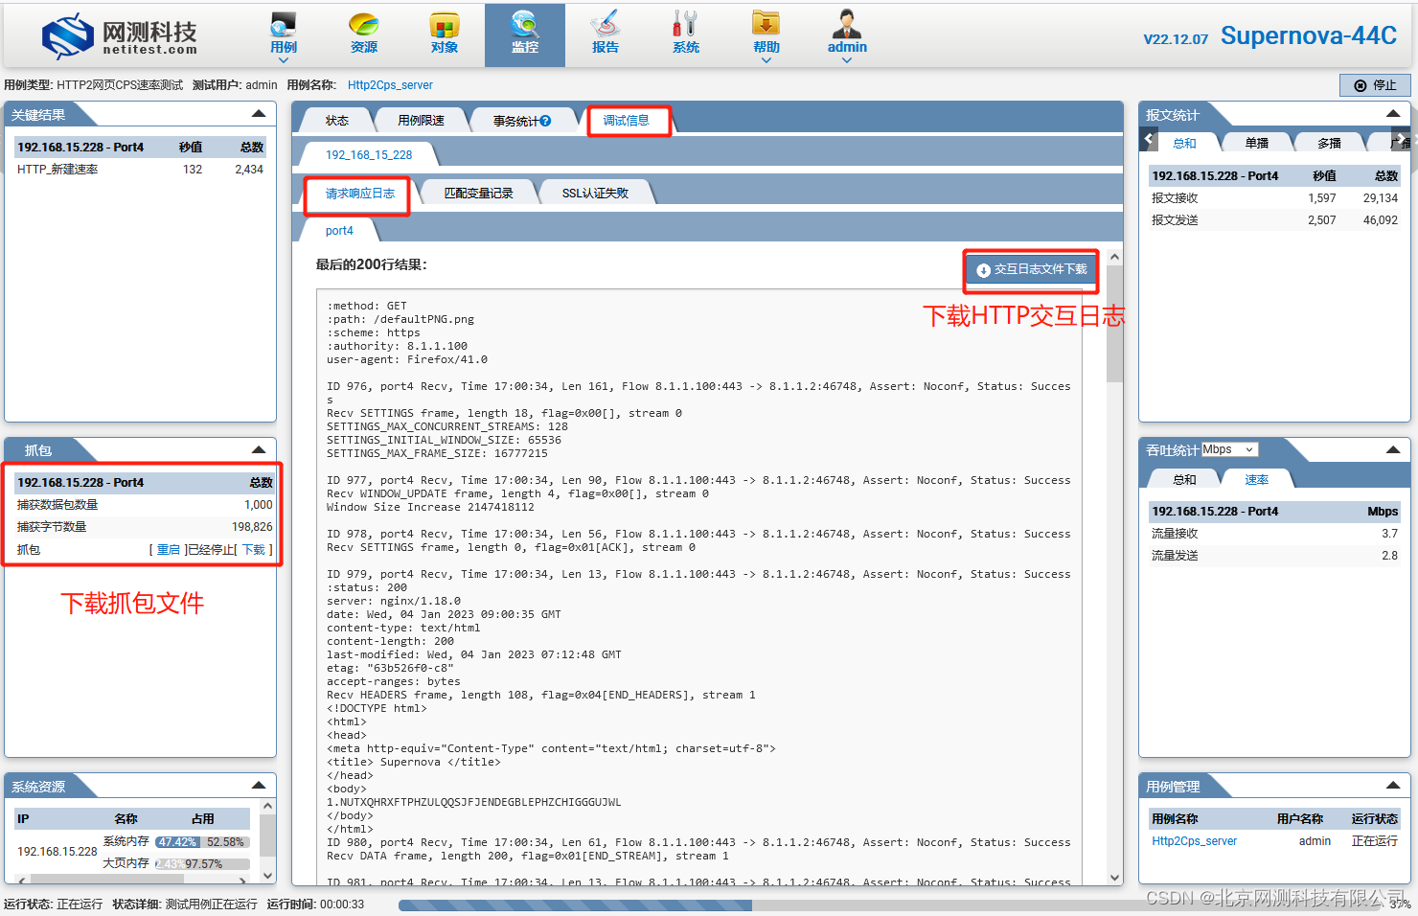Click the V22.12.07 version label
The height and width of the screenshot is (916, 1418).
click(x=1176, y=39)
